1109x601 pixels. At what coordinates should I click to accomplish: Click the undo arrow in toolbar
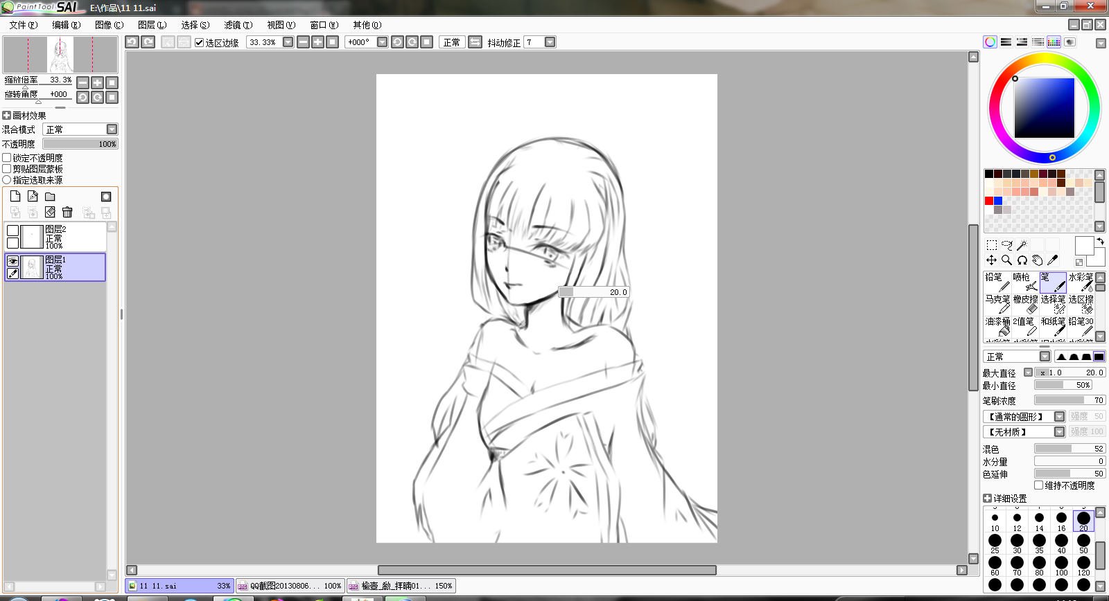click(x=132, y=42)
